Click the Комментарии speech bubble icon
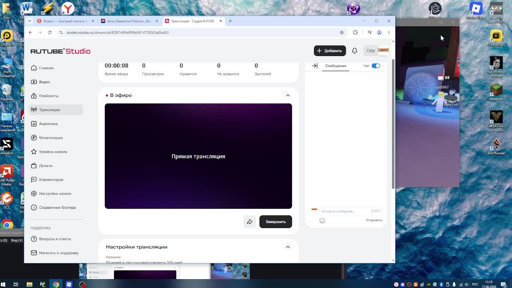This screenshot has height=288, width=512. click(34, 180)
